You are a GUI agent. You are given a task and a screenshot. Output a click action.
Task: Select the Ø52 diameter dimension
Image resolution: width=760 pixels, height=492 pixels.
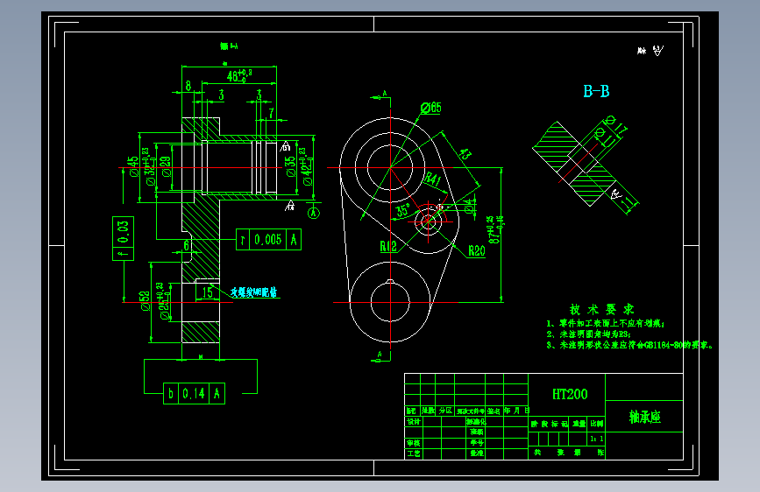pyautogui.click(x=145, y=301)
